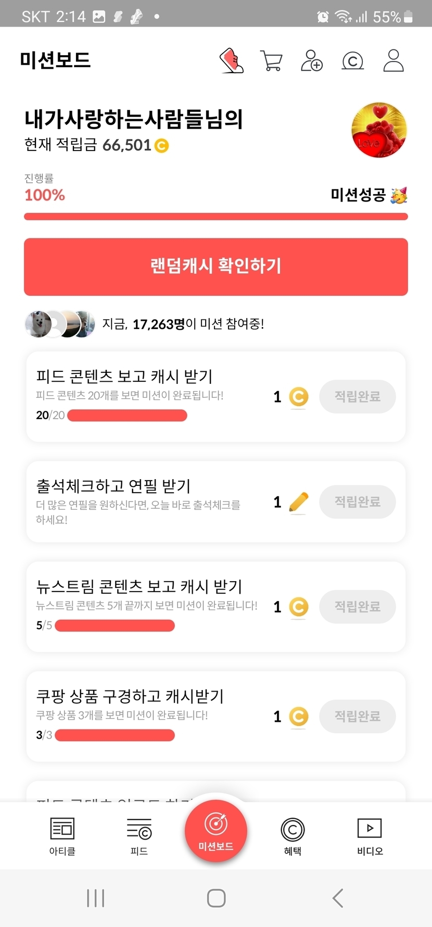Switch to the 아티클 tab
The image size is (432, 927).
pyautogui.click(x=62, y=836)
